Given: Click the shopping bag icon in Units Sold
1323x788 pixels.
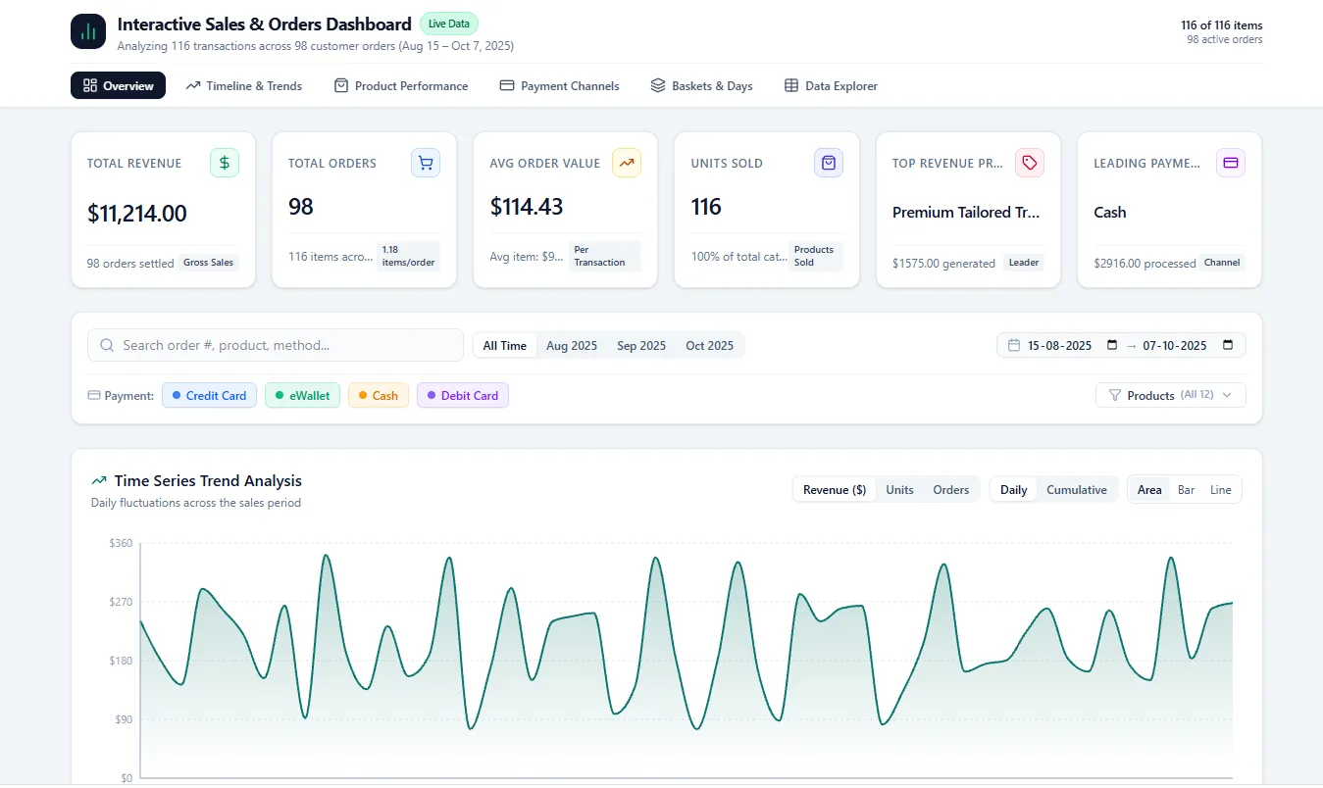Looking at the screenshot, I should (x=829, y=163).
